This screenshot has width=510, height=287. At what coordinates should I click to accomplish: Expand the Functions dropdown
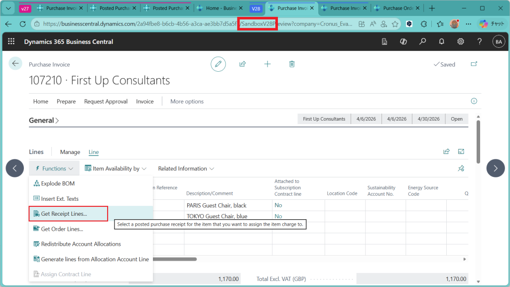pos(54,168)
